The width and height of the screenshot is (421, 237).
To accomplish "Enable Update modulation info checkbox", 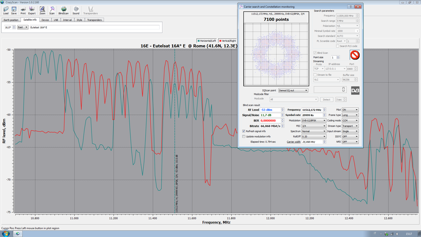I will tap(244, 136).
